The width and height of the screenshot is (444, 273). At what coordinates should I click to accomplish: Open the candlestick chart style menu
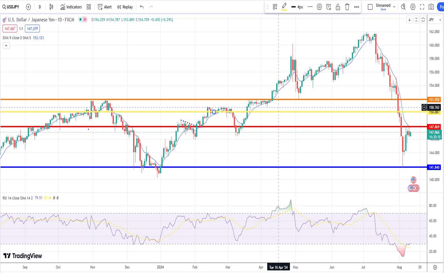pyautogui.click(x=51, y=7)
